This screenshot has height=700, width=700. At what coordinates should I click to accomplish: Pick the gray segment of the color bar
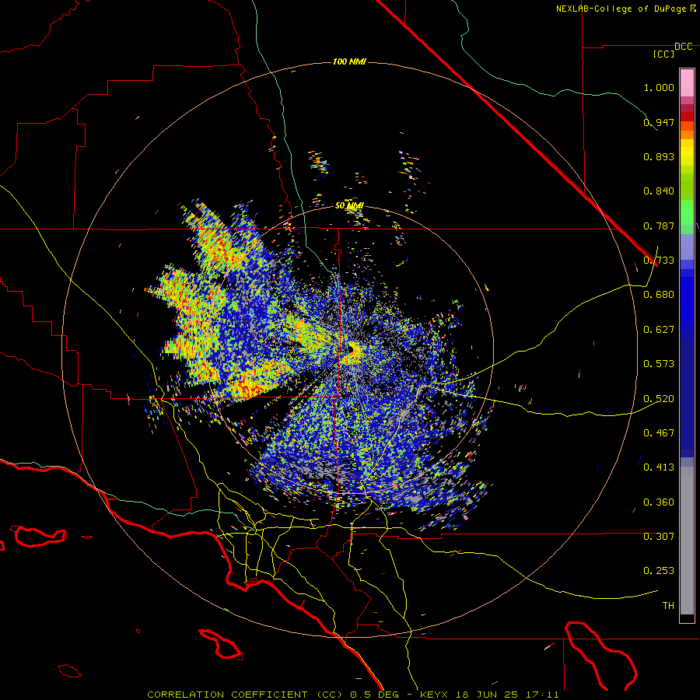click(687, 541)
